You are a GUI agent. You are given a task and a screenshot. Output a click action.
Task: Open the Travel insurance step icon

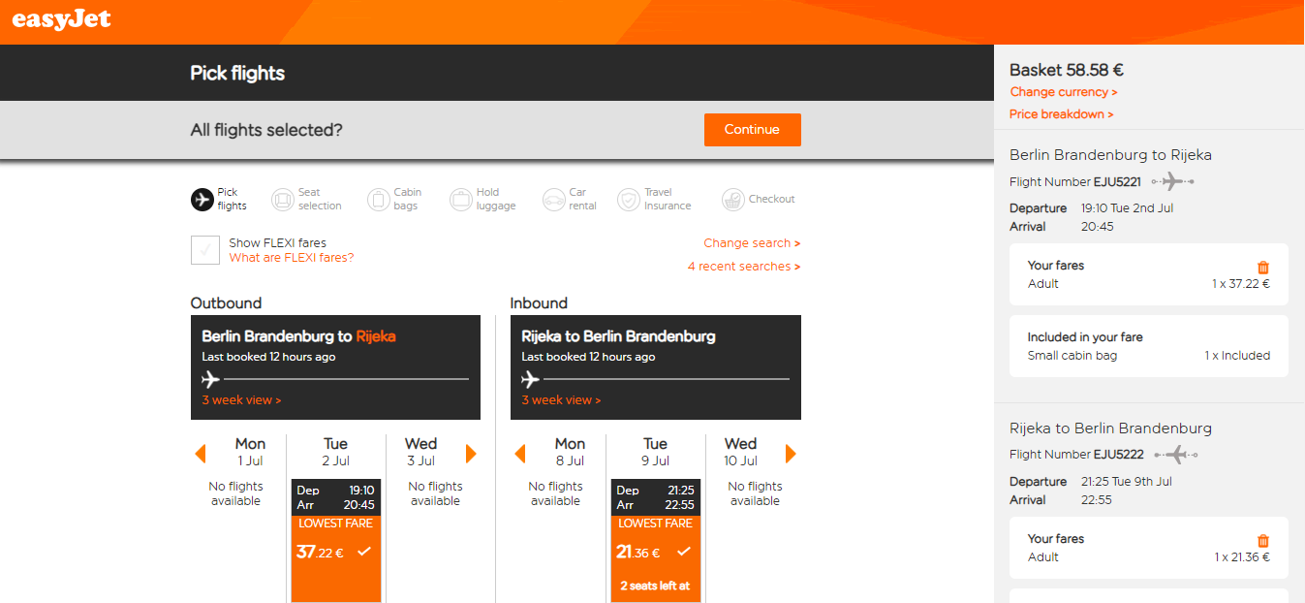pyautogui.click(x=629, y=200)
